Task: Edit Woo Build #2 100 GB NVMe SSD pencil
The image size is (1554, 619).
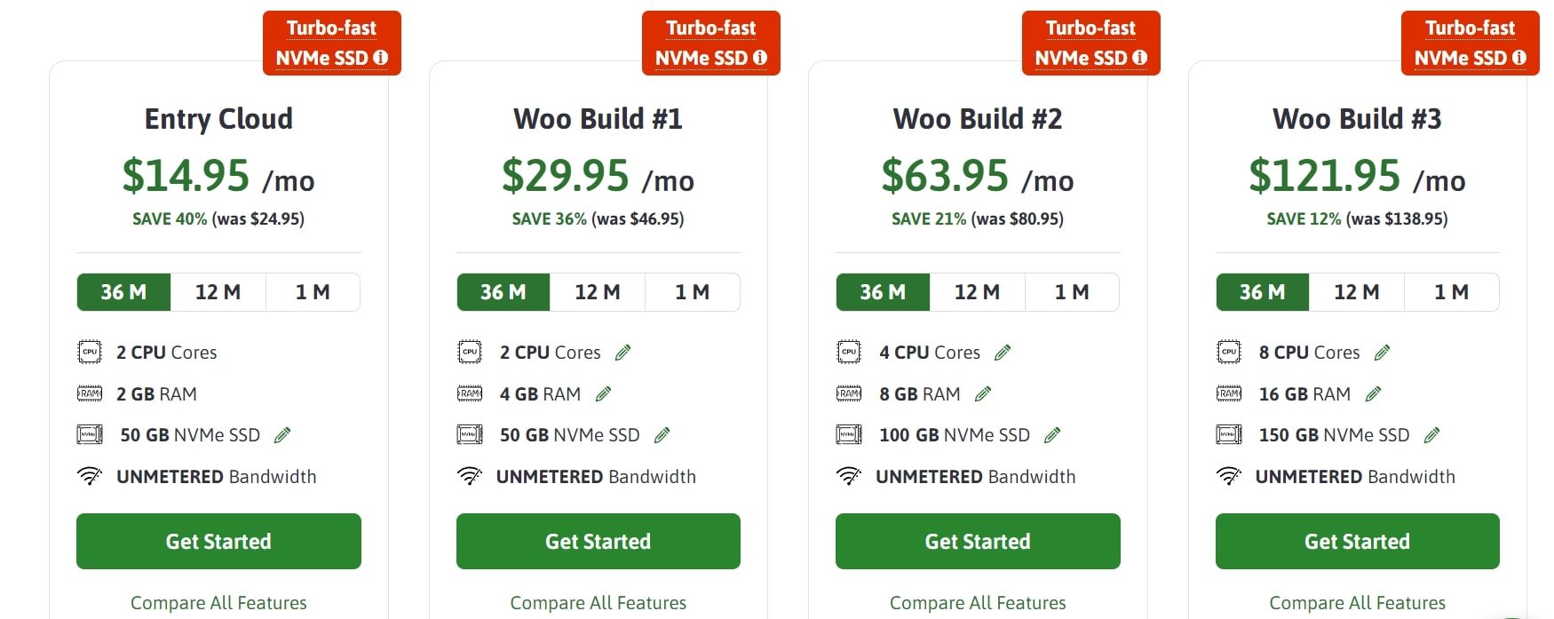Action: point(1052,435)
